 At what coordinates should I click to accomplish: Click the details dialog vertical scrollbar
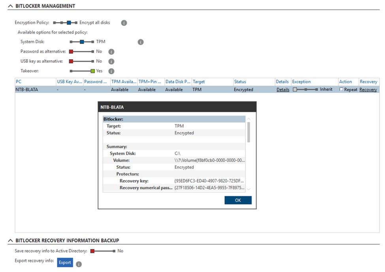[249, 132]
